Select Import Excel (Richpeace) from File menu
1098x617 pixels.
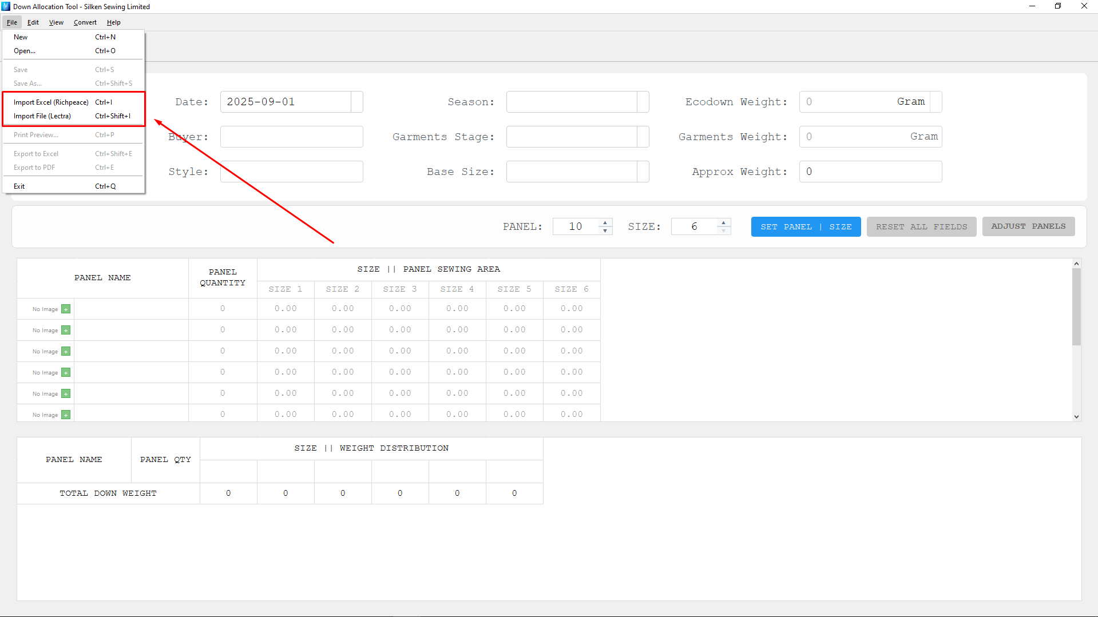click(51, 102)
